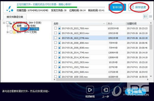Expand the 照片 folder (974 个文件)
Screen dimensions: 154x101
[x=7, y=32]
